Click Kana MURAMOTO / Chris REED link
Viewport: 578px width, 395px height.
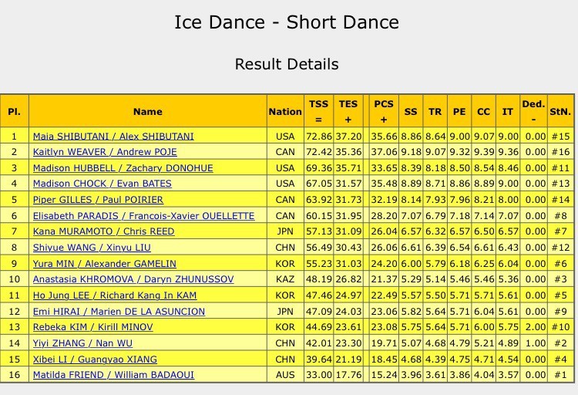pyautogui.click(x=103, y=231)
